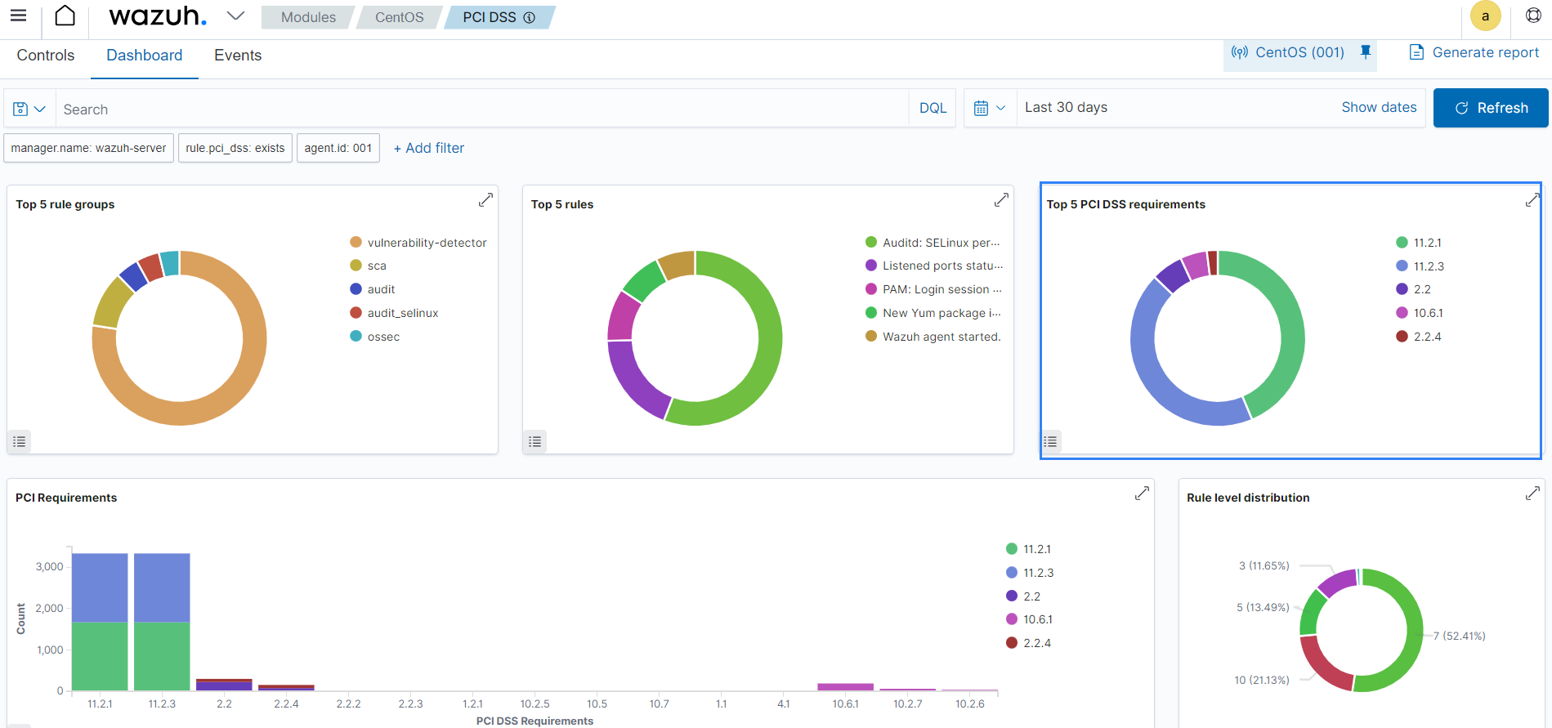Maximize Top 5 rule groups panel
1552x728 pixels.
485,199
